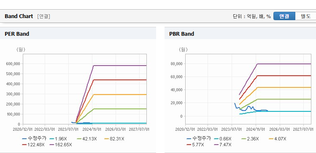Toggle 2.36X series in PBR Band legend

pyautogui.click(x=250, y=139)
